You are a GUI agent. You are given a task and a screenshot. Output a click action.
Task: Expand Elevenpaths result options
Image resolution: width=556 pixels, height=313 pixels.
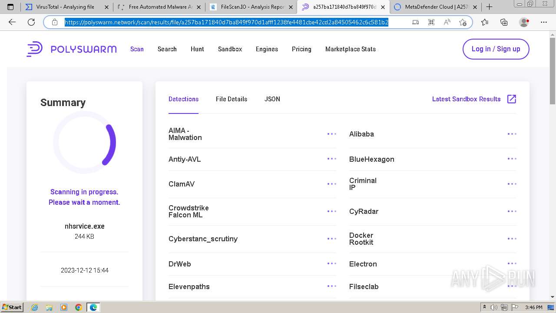332,286
